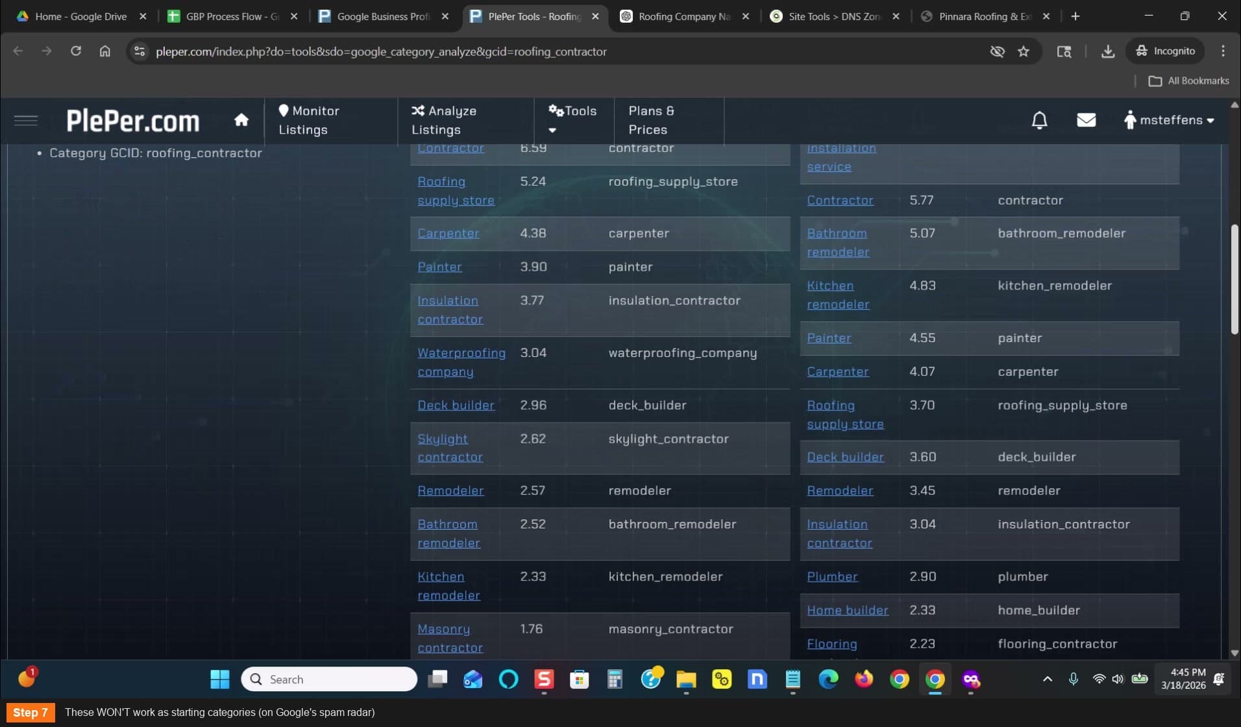The image size is (1241, 727).
Task: Open Microsoft Store from taskbar
Action: [579, 679]
